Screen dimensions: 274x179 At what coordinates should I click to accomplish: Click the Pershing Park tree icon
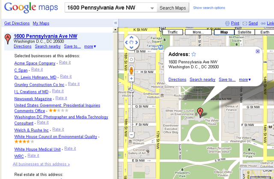point(249,149)
